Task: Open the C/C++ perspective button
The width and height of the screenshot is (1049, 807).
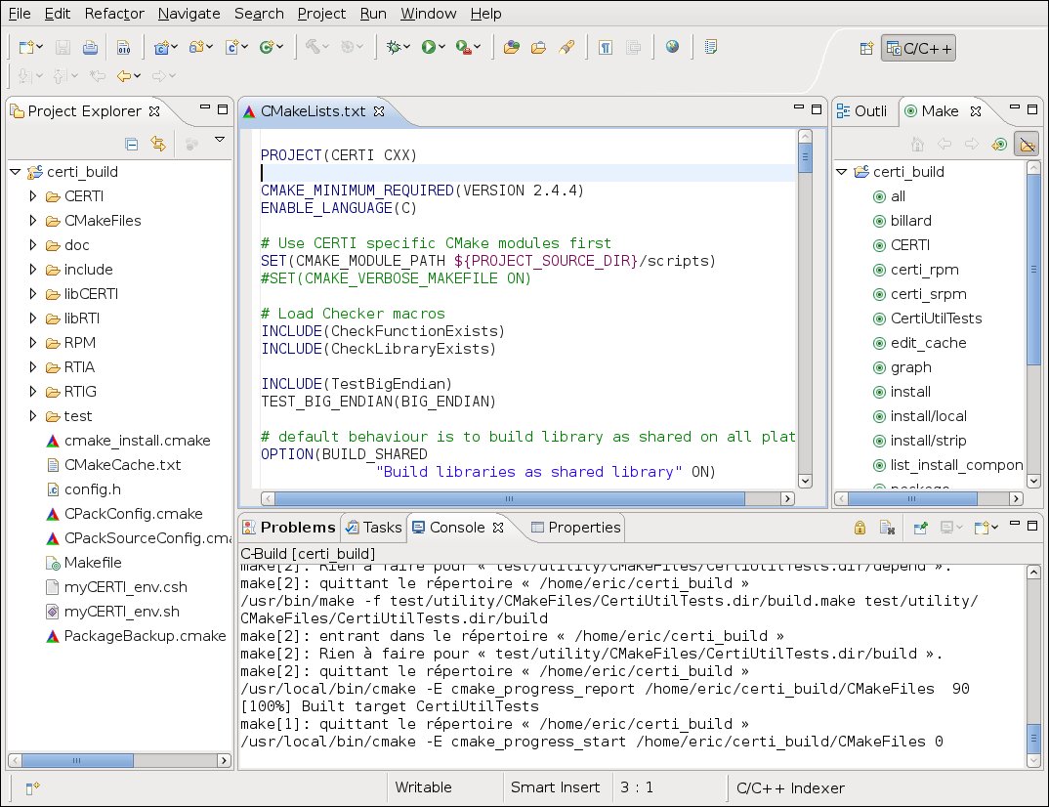Action: pos(917,48)
